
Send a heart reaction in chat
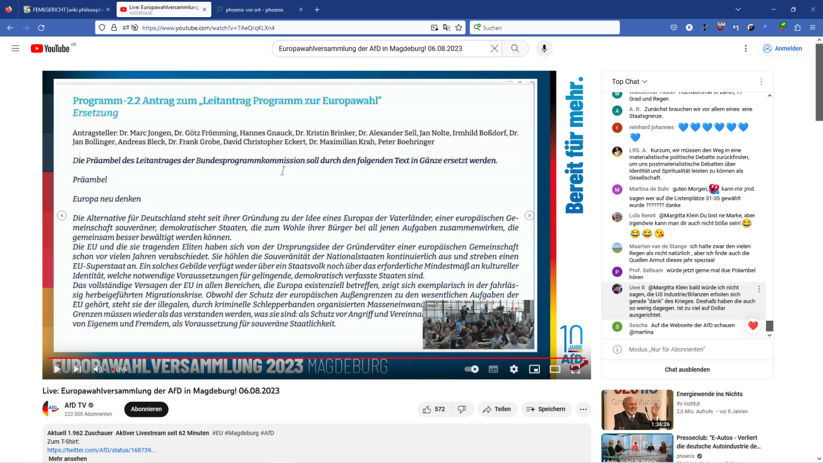tap(753, 326)
